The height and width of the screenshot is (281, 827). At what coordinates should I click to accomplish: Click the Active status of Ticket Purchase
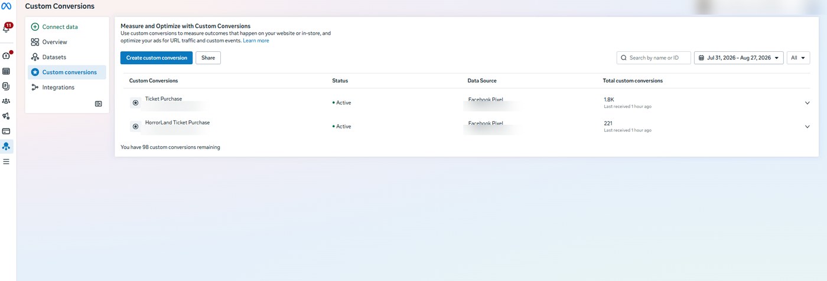point(342,103)
